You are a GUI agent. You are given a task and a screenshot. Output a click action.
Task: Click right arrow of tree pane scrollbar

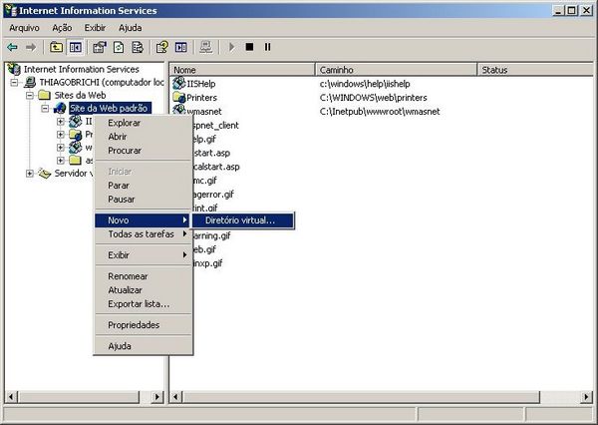click(157, 397)
